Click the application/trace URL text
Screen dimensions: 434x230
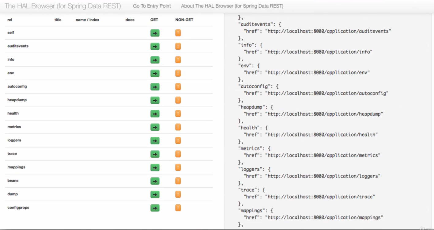tap(320, 197)
